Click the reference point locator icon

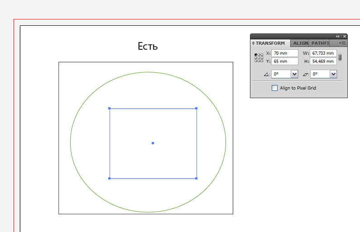[x=259, y=57]
